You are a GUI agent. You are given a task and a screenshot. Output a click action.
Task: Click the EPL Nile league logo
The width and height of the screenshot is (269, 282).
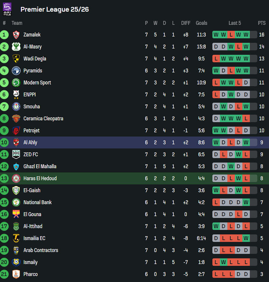pyautogui.click(x=7, y=9)
